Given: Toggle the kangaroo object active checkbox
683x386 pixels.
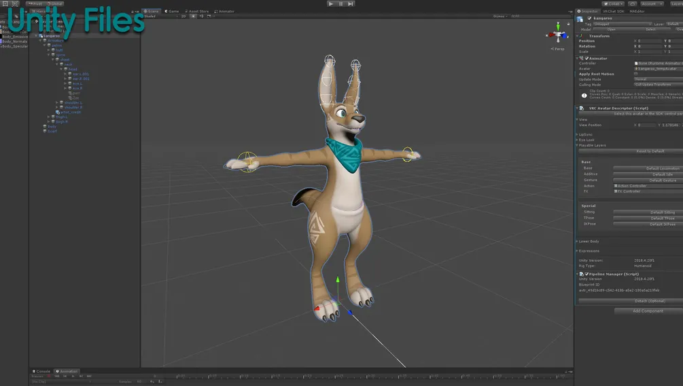Looking at the screenshot, I should pyautogui.click(x=589, y=18).
